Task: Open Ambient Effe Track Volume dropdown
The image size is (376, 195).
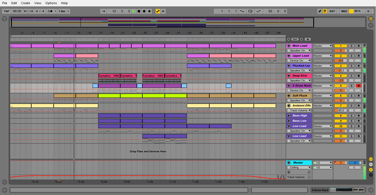Action: (x=299, y=110)
